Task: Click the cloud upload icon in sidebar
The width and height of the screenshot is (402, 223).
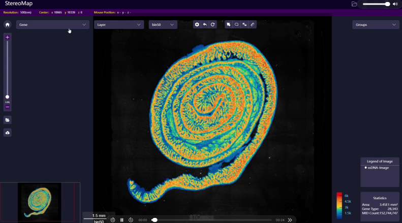Action: click(8, 133)
